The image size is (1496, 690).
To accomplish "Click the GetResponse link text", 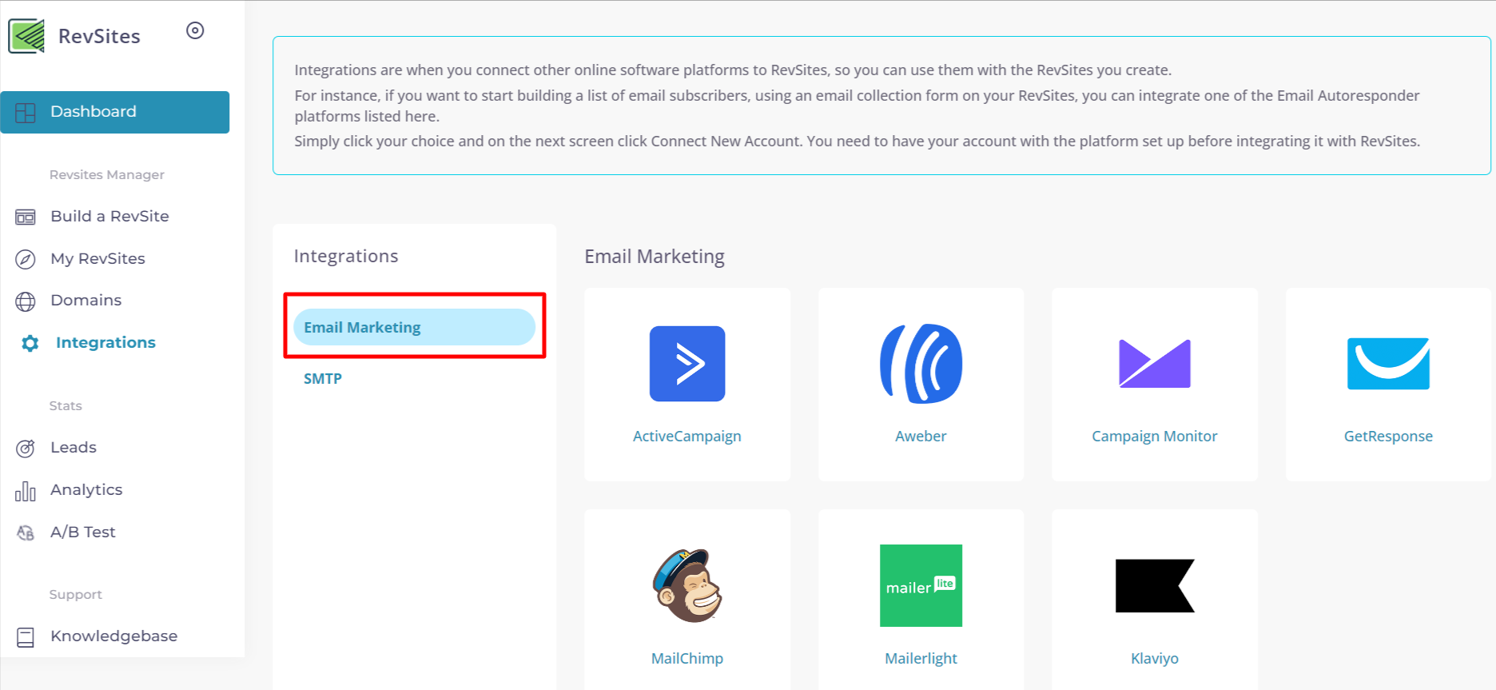I will click(1388, 437).
